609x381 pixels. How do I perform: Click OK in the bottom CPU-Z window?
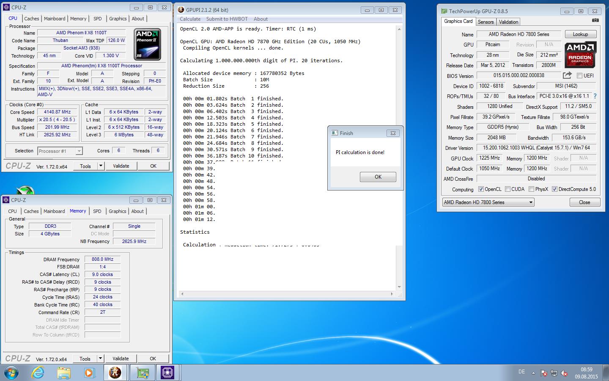[153, 359]
